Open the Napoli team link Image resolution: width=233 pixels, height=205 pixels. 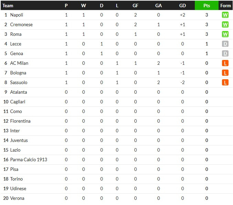pos(17,15)
